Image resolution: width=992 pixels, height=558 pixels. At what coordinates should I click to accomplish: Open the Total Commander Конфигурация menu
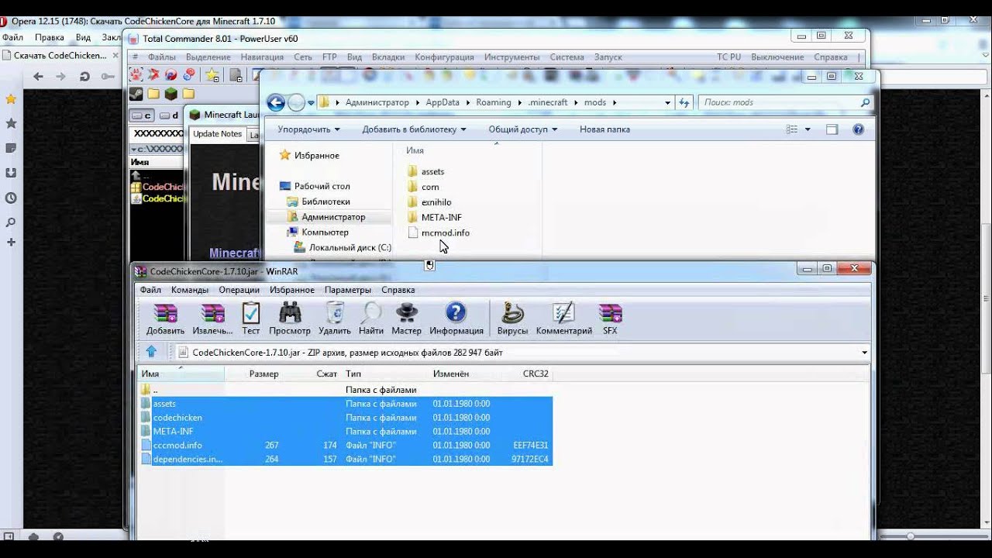pyautogui.click(x=444, y=57)
